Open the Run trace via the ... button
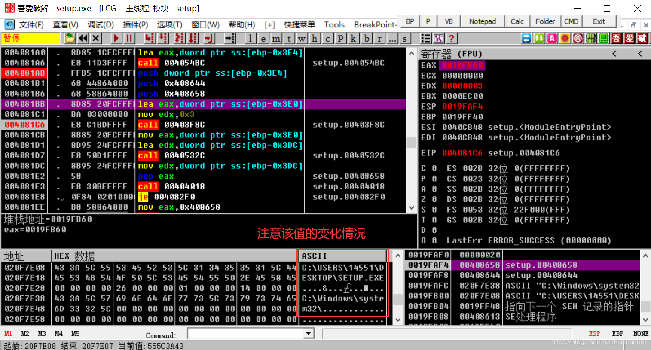 (x=392, y=39)
